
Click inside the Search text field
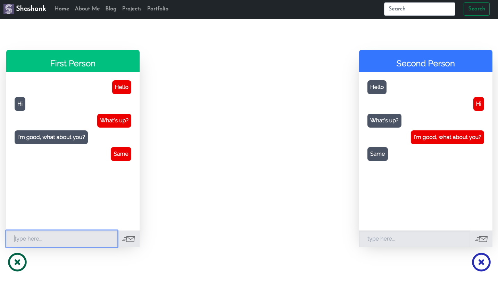419,9
